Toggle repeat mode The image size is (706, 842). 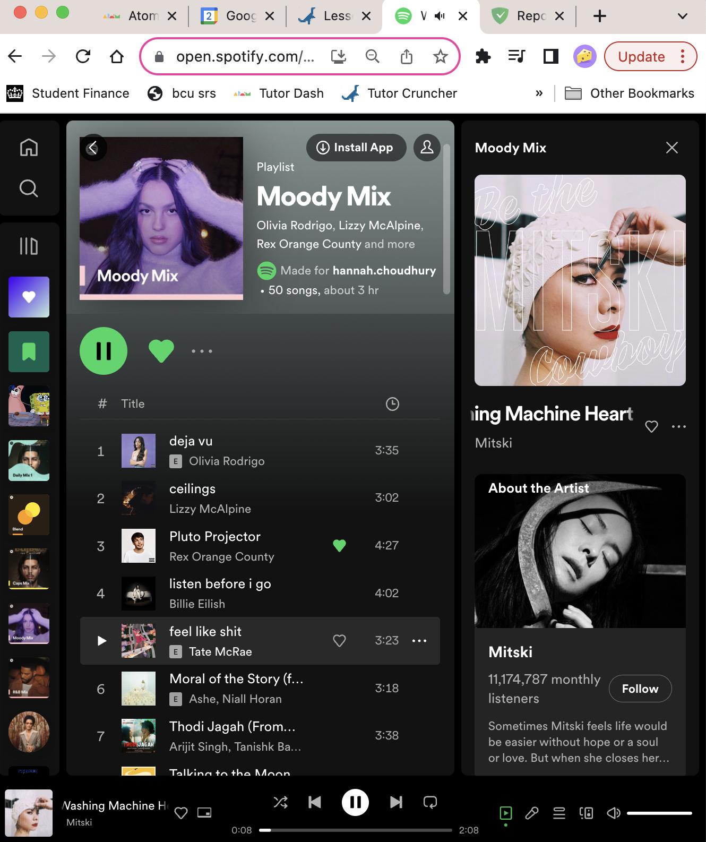pos(430,802)
